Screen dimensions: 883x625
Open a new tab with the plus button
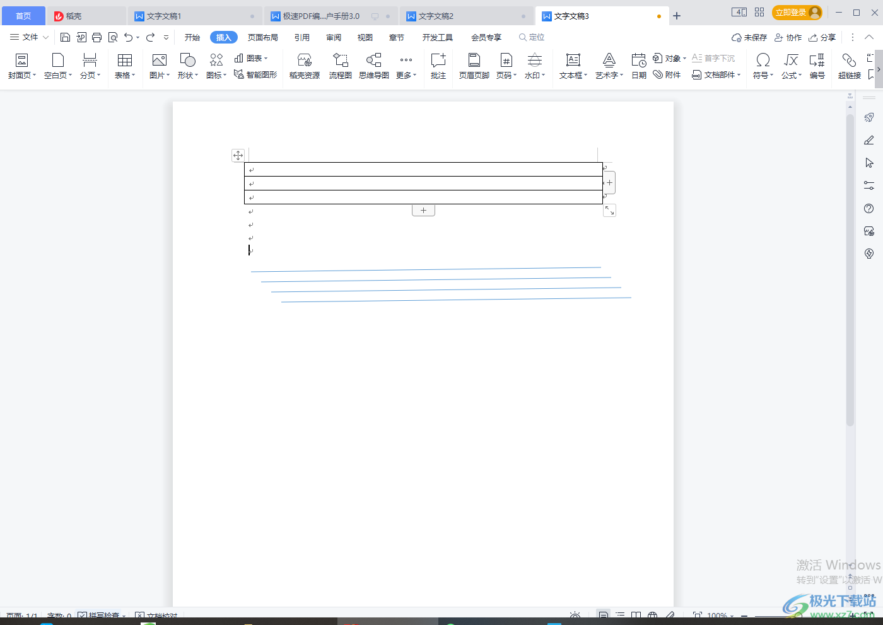677,16
